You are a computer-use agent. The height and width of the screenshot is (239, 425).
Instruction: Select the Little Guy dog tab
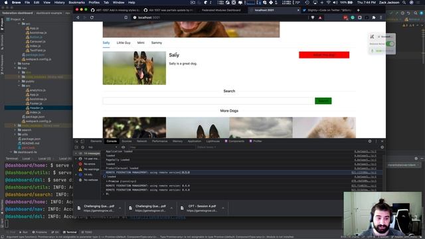point(124,42)
